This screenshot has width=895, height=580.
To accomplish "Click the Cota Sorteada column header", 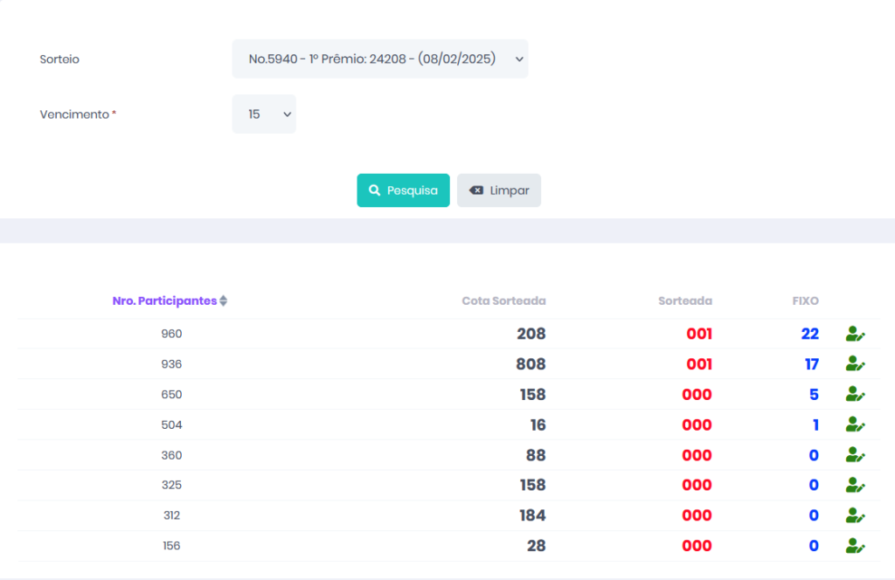I will tap(503, 301).
